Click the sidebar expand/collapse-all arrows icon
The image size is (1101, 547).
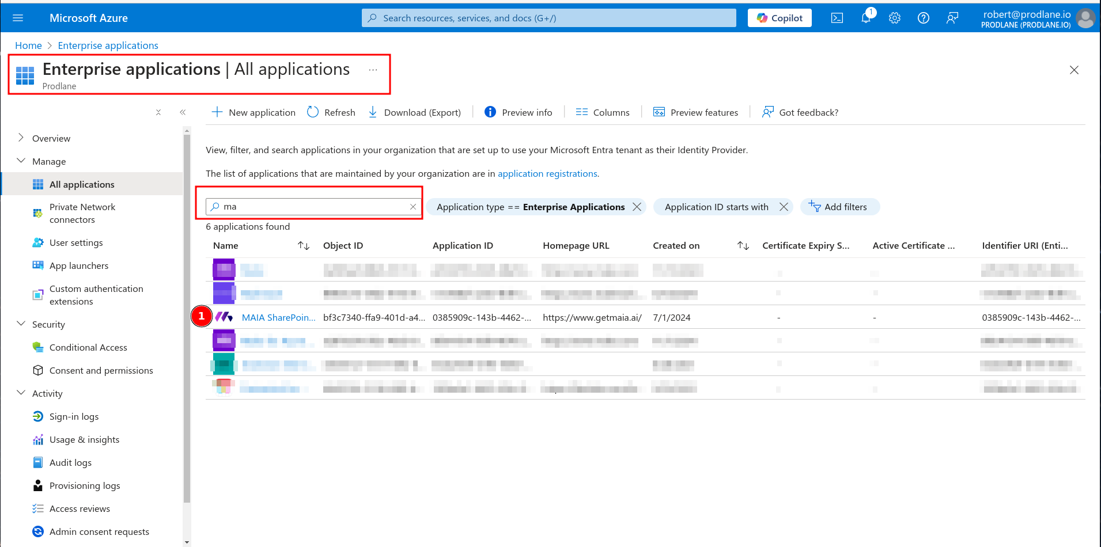point(158,112)
